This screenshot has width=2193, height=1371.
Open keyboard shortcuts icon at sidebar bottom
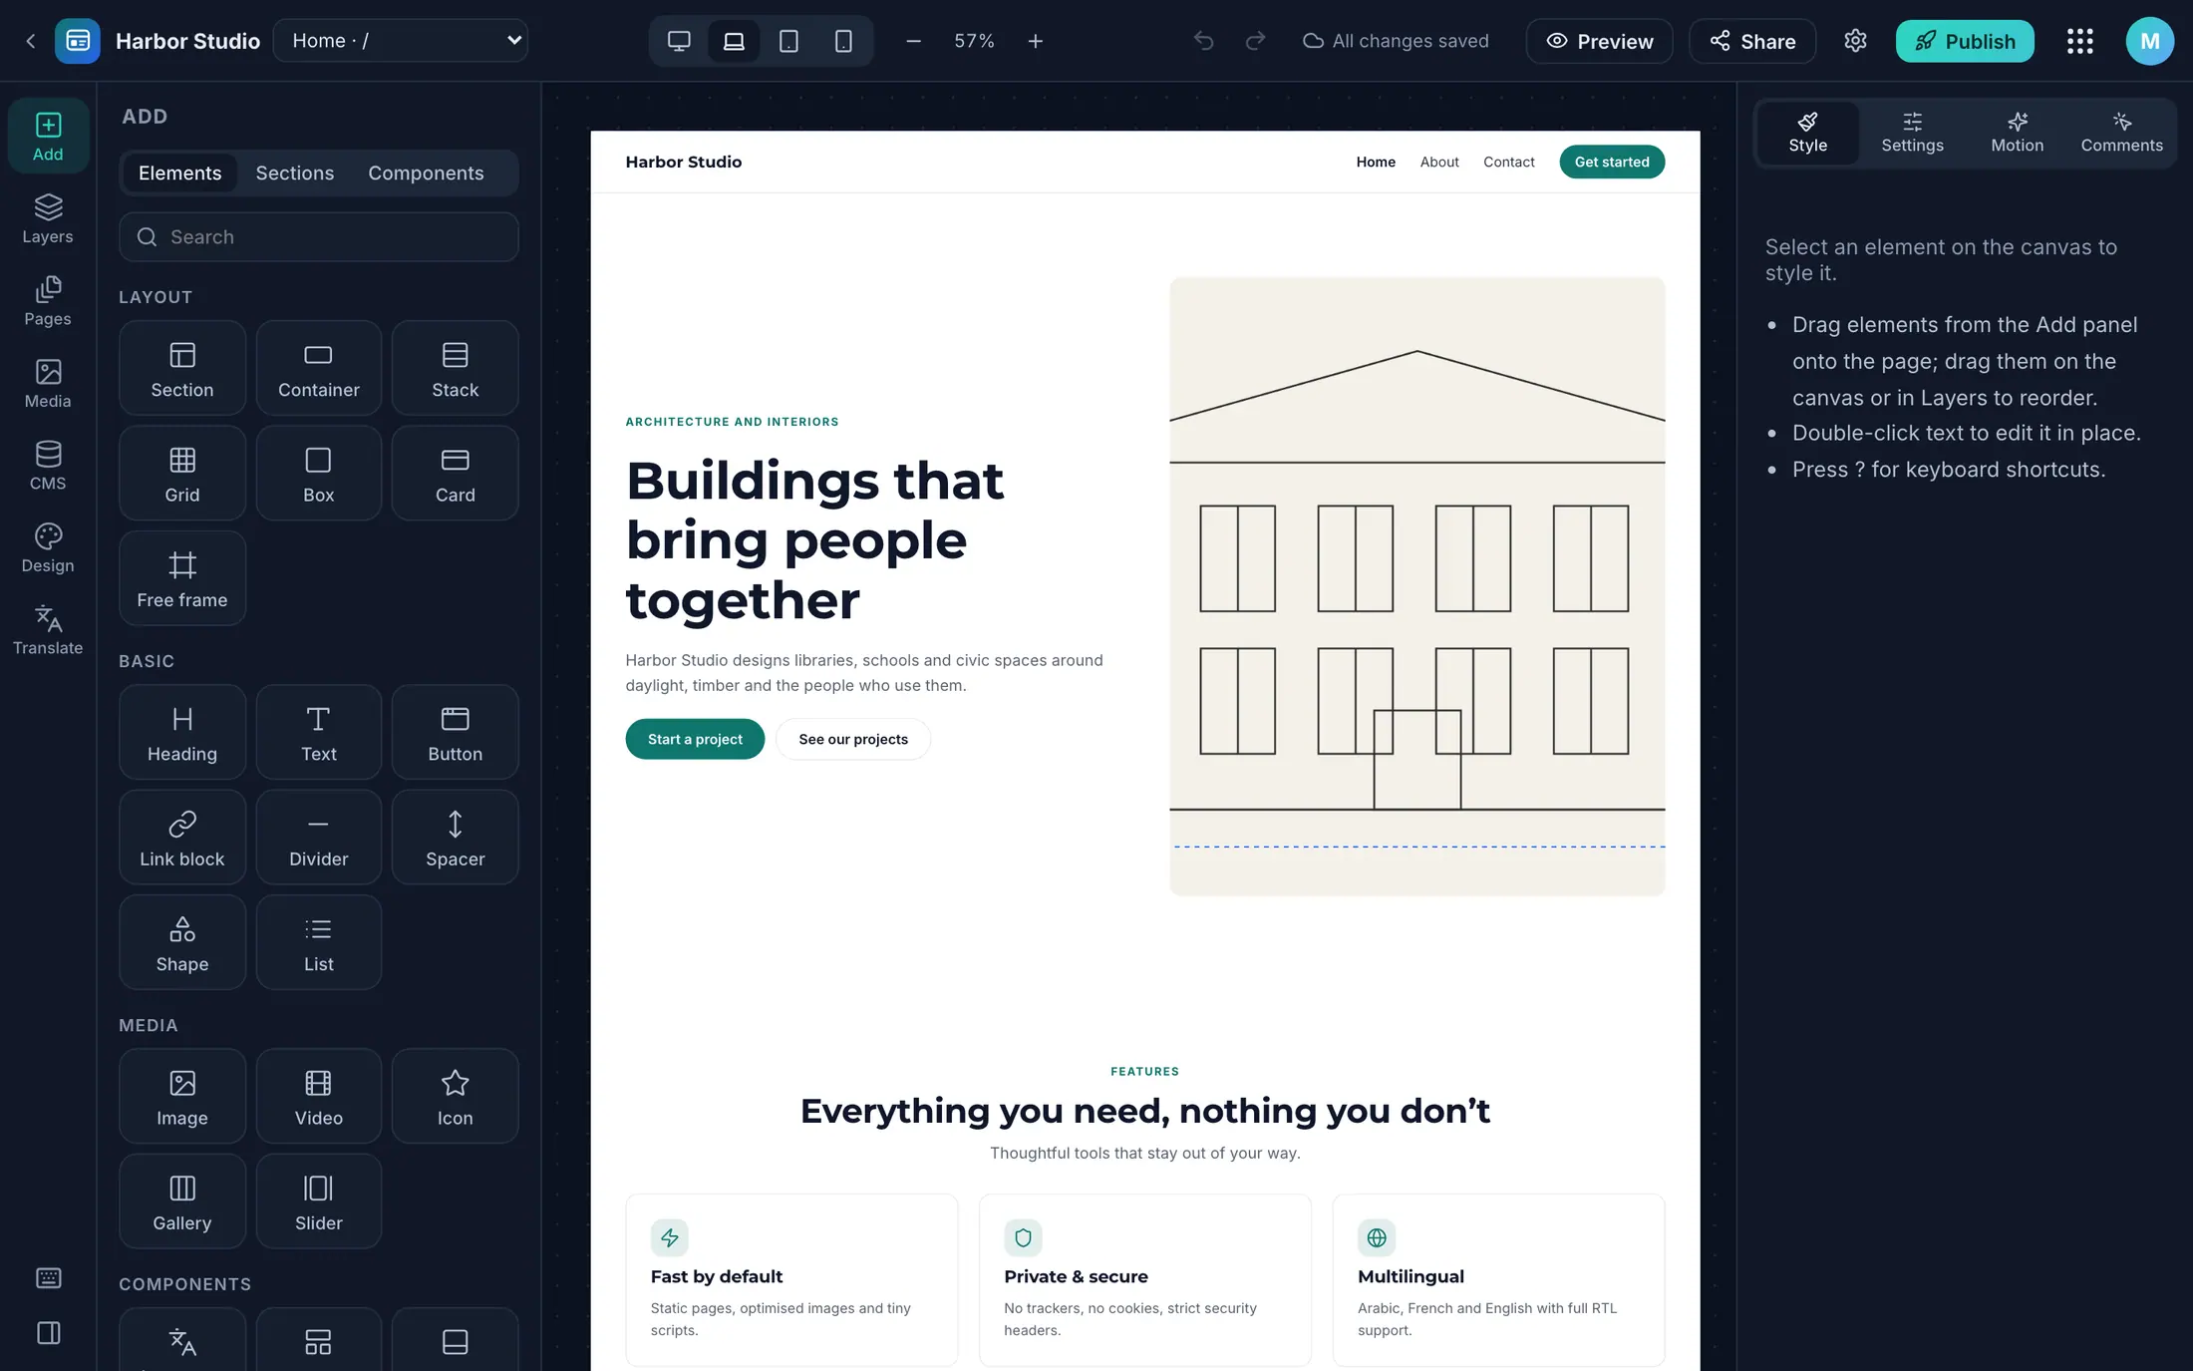[48, 1278]
